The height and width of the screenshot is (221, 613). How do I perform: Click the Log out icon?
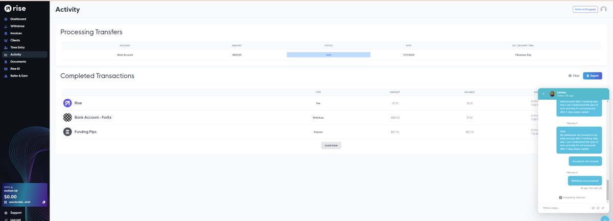[x=6, y=219]
